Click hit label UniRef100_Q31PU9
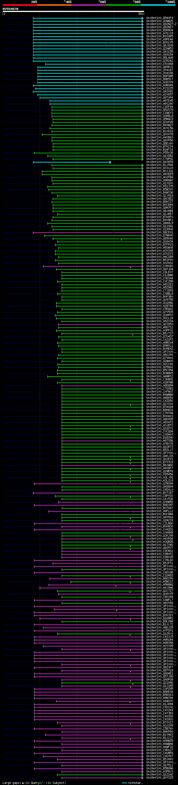The width and height of the screenshot is (178, 785). click(x=160, y=122)
